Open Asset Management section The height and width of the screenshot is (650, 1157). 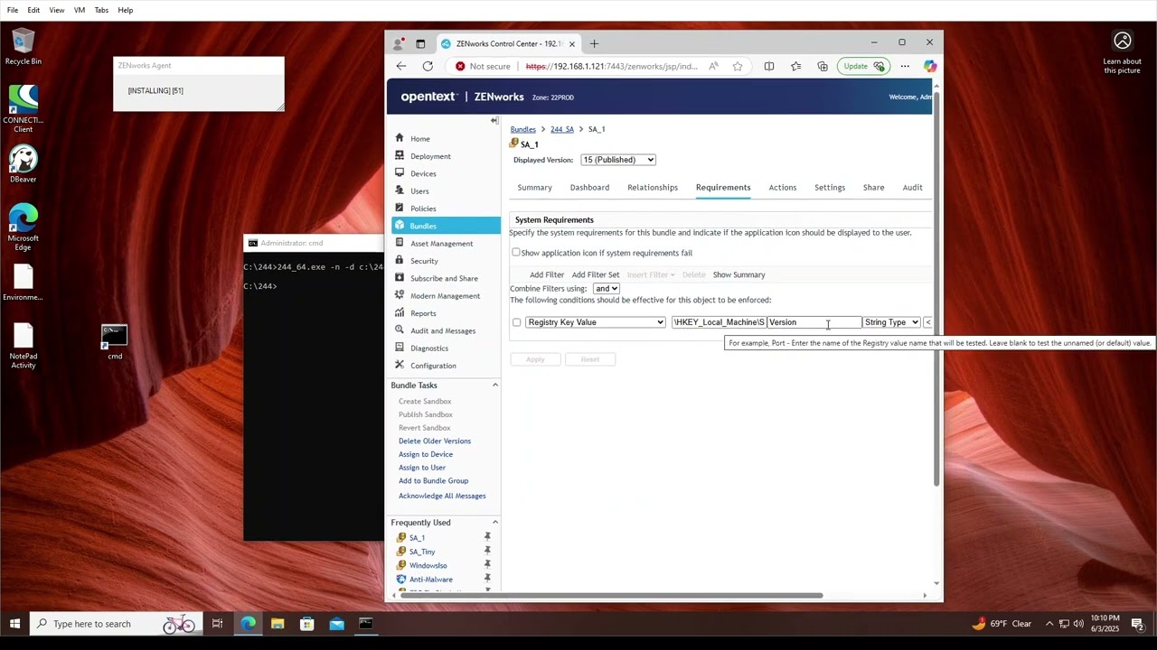441,244
